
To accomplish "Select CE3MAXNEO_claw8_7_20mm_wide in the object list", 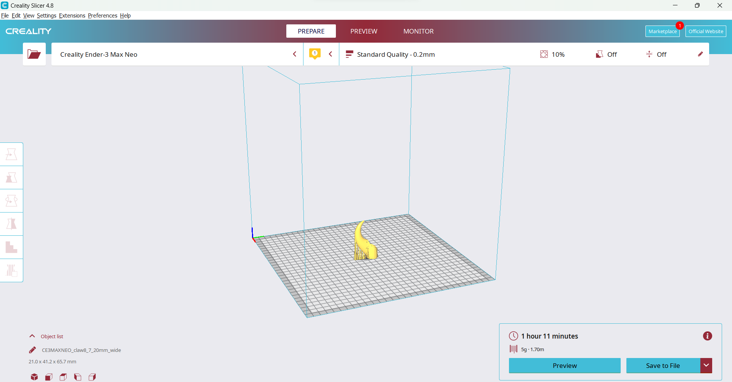I will 81,350.
